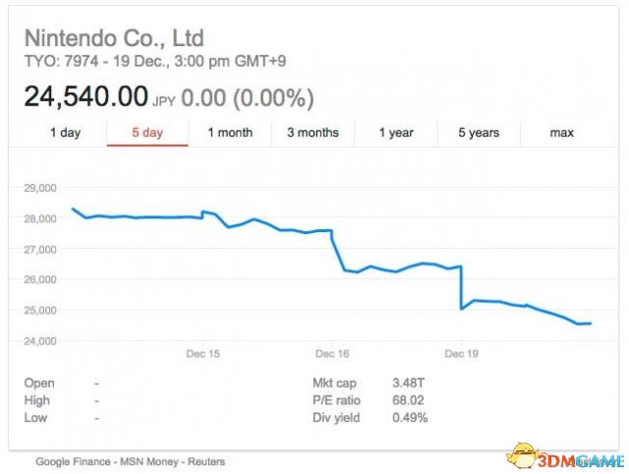Switch to the 1 day tab
The width and height of the screenshot is (629, 474).
pos(65,133)
